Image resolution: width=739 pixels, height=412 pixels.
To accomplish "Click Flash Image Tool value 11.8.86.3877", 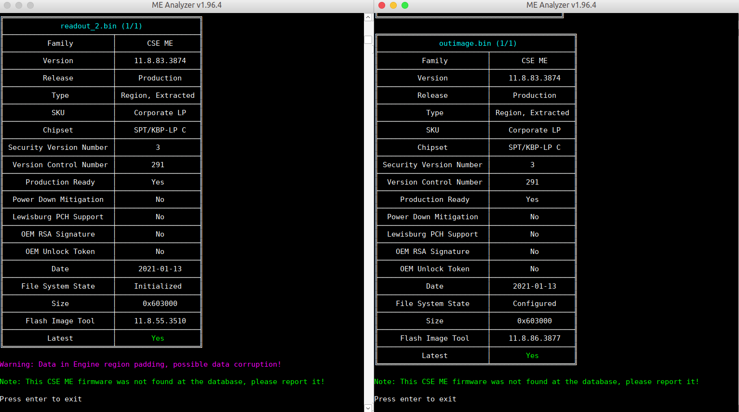I will pos(535,338).
